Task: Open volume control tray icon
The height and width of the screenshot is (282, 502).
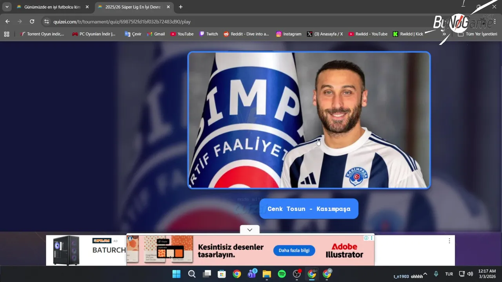Action: pyautogui.click(x=470, y=274)
